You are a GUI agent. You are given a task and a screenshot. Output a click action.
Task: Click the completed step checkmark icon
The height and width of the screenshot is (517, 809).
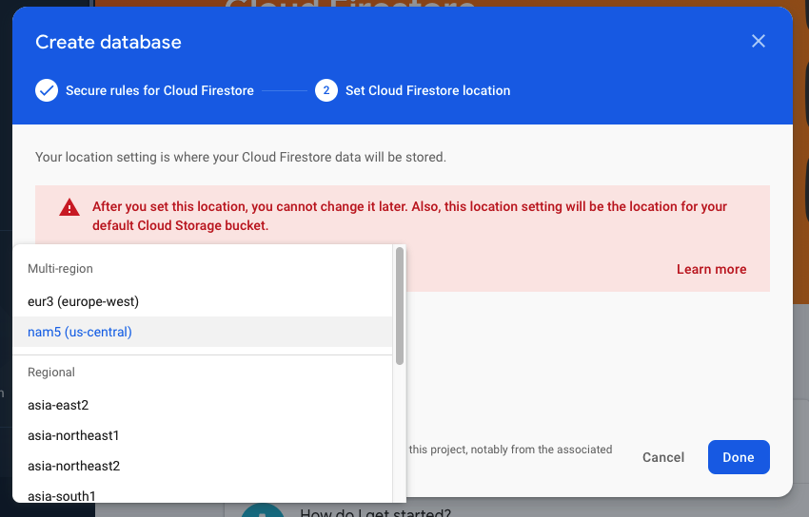tap(47, 90)
